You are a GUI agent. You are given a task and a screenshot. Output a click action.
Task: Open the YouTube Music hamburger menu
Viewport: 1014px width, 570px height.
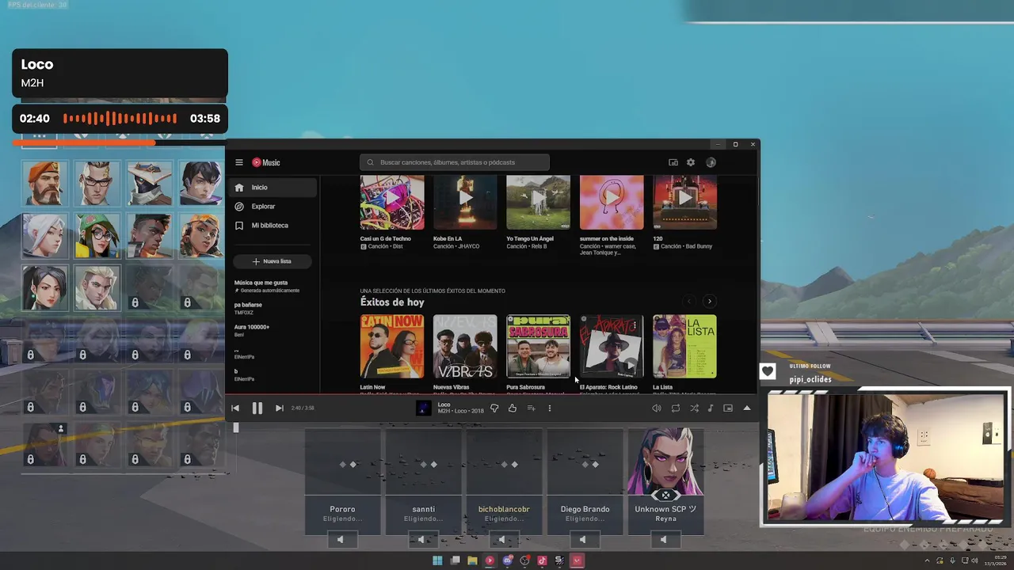click(239, 162)
